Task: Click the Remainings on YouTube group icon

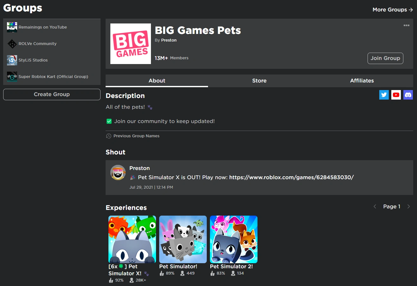Action: tap(12, 27)
